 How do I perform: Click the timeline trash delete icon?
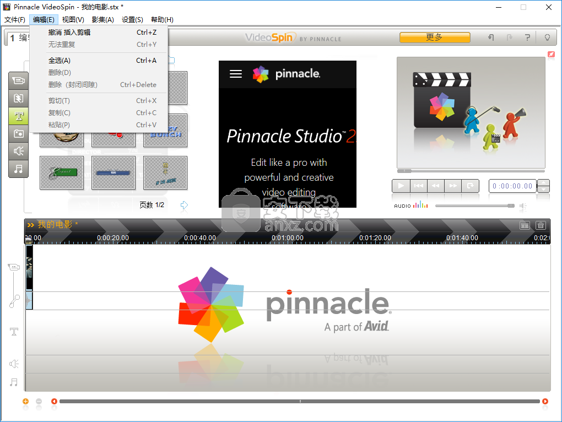click(x=541, y=225)
